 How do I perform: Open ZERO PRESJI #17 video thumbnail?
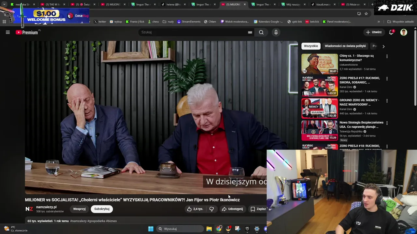pos(320,86)
